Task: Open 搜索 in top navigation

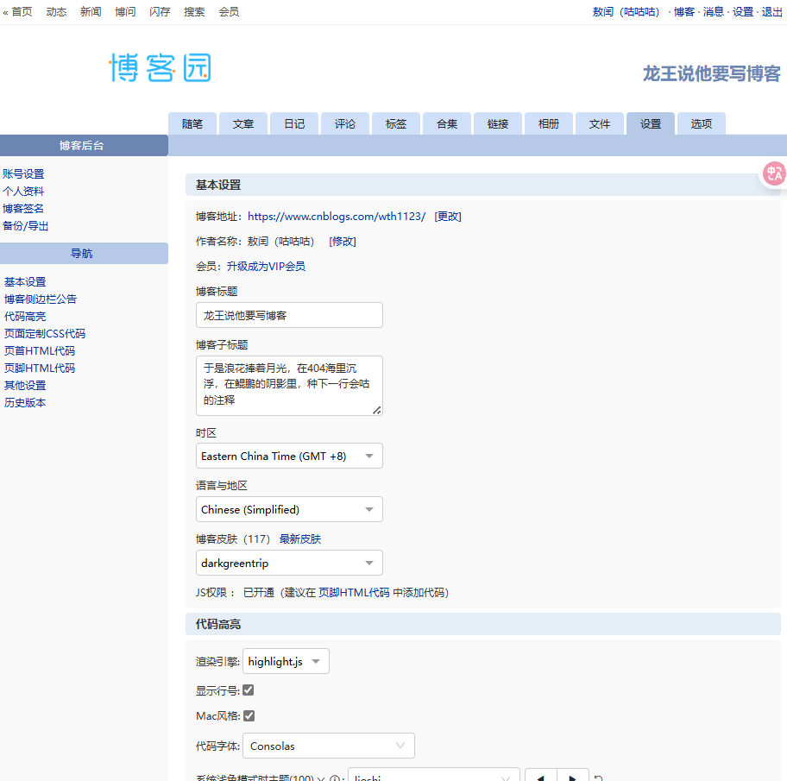Action: click(x=194, y=11)
